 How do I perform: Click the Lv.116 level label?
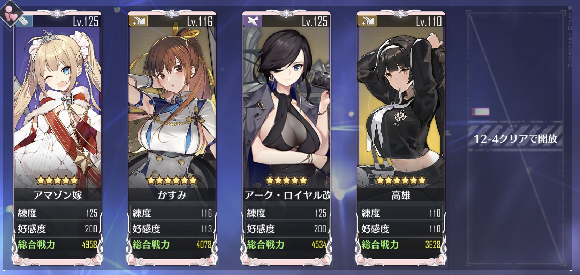(200, 22)
